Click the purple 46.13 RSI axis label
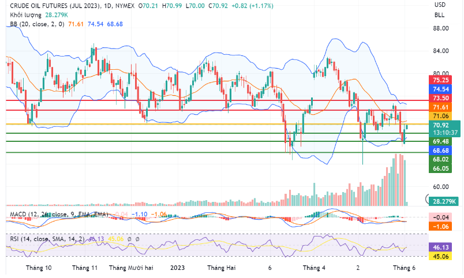The height and width of the screenshot is (278, 464). pos(442,247)
